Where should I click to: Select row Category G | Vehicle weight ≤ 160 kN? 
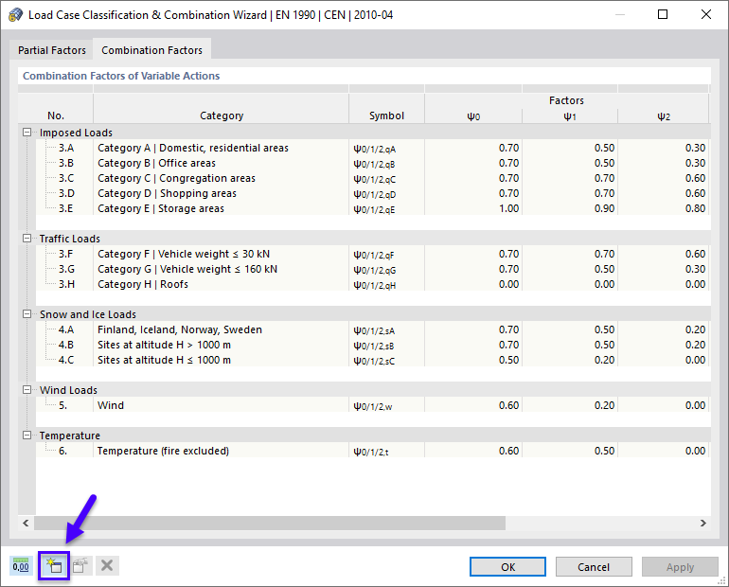pos(373,269)
